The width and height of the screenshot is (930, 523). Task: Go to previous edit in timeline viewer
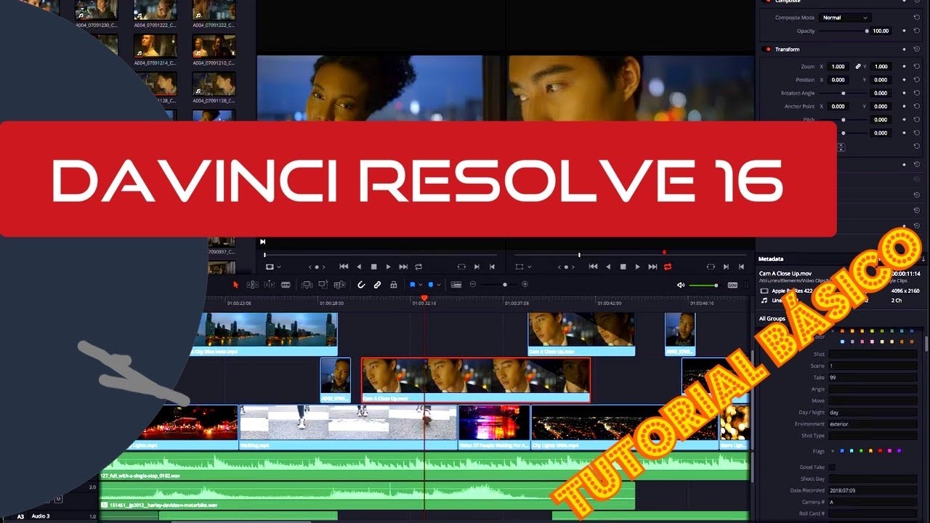point(593,267)
